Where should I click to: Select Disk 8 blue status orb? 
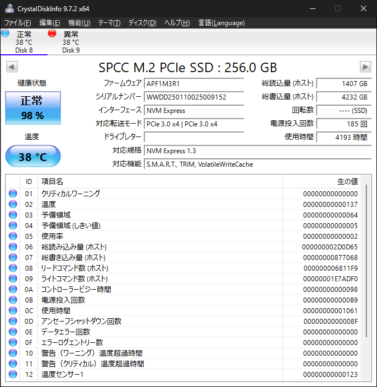coord(6,34)
